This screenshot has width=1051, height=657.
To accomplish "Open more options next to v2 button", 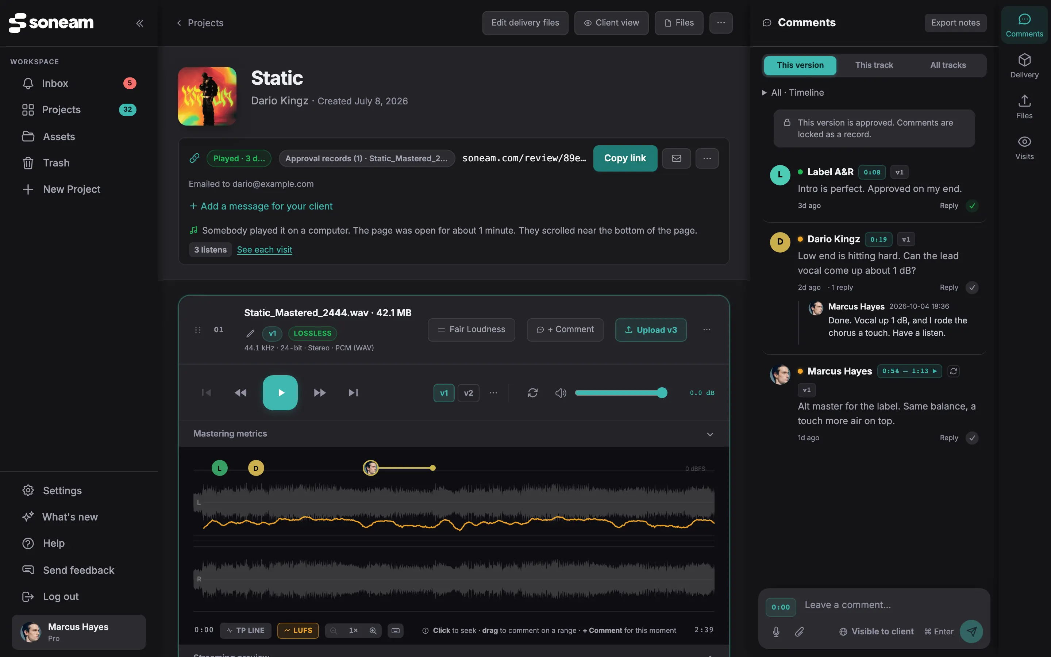I will pyautogui.click(x=493, y=393).
